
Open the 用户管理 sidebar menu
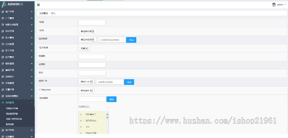coord(17,130)
